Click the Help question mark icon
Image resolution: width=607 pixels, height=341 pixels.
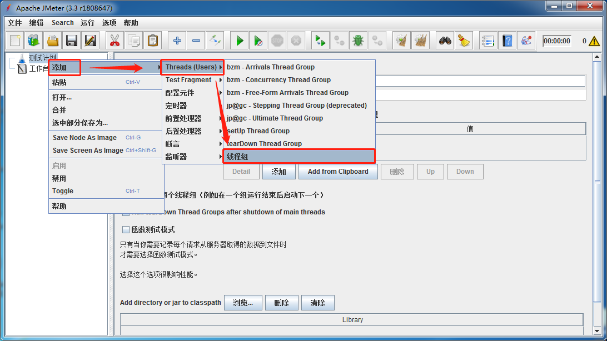pyautogui.click(x=507, y=41)
